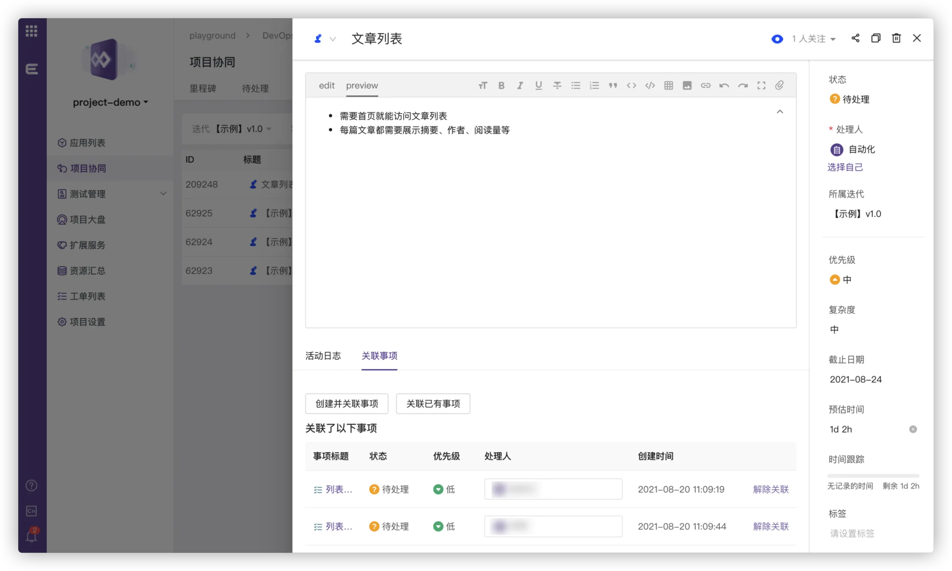Collapse the description with chevron up
The width and height of the screenshot is (952, 571).
point(780,111)
